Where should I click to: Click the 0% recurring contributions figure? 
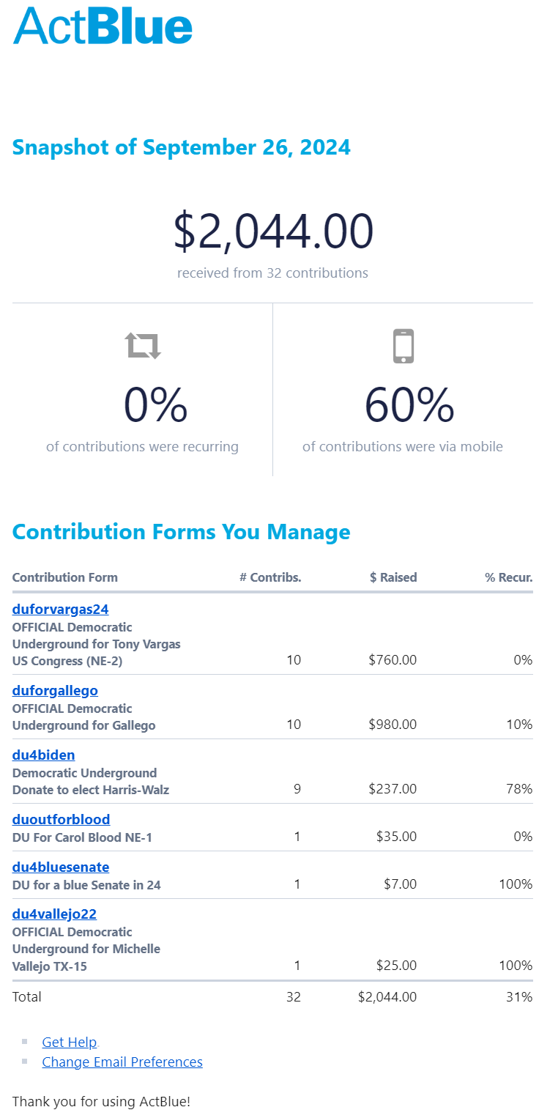pyautogui.click(x=155, y=405)
